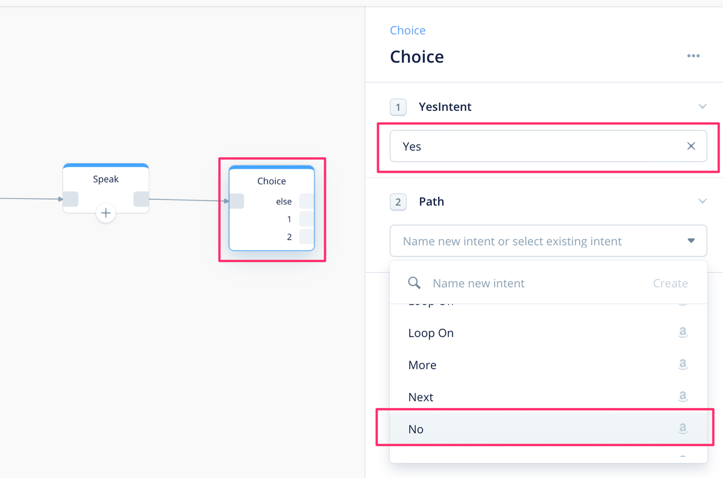
Task: Pick the Next intent from the list
Action: coord(548,397)
